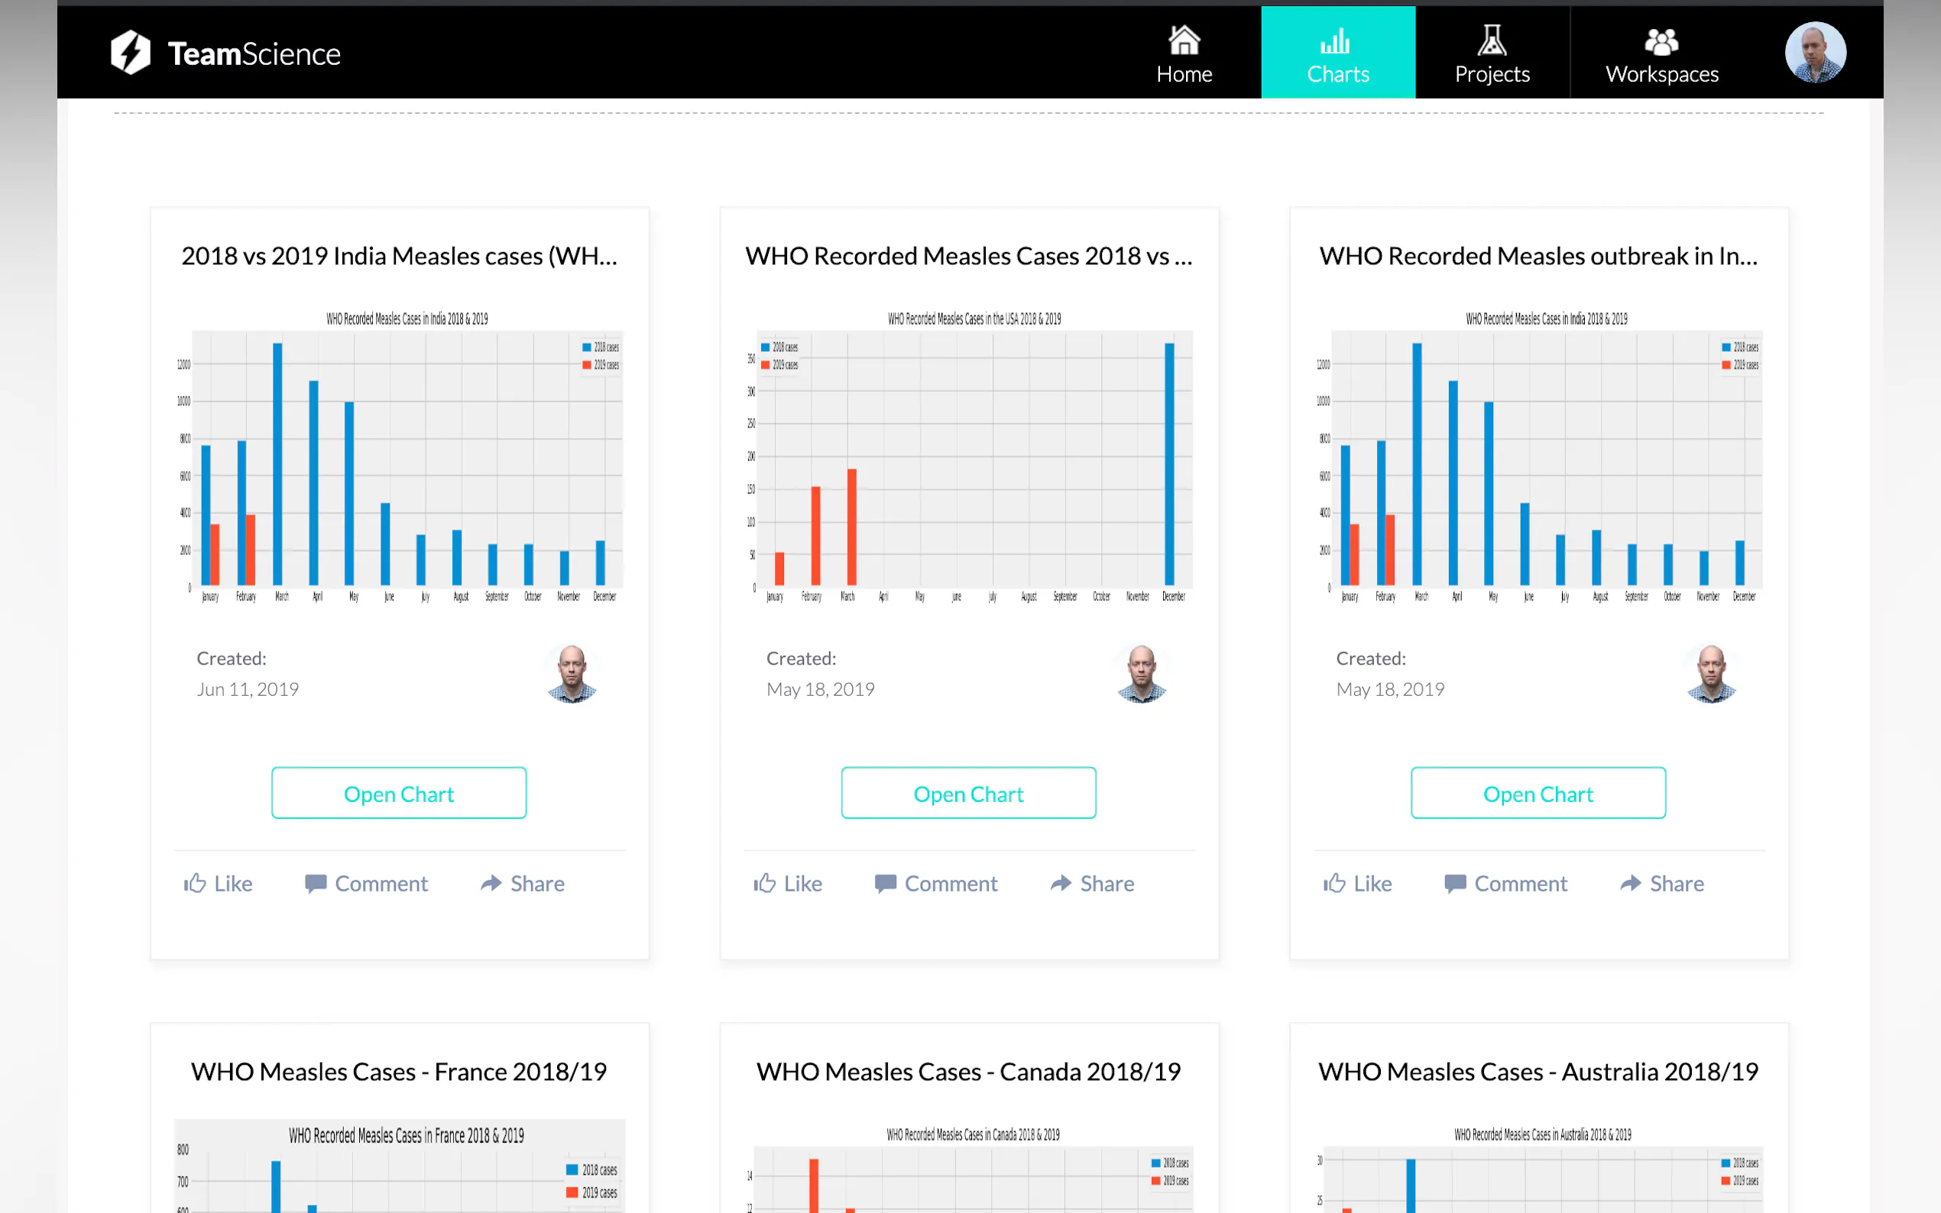Open the Home navigation tab
Screen dimensions: 1941x1213
pyautogui.click(x=1184, y=53)
